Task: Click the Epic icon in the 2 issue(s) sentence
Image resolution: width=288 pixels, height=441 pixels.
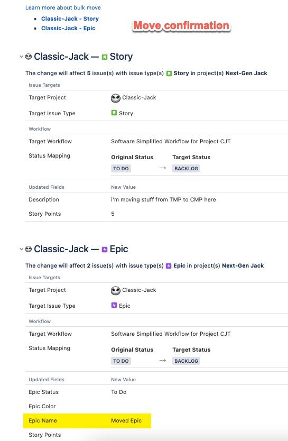Action: point(169,266)
